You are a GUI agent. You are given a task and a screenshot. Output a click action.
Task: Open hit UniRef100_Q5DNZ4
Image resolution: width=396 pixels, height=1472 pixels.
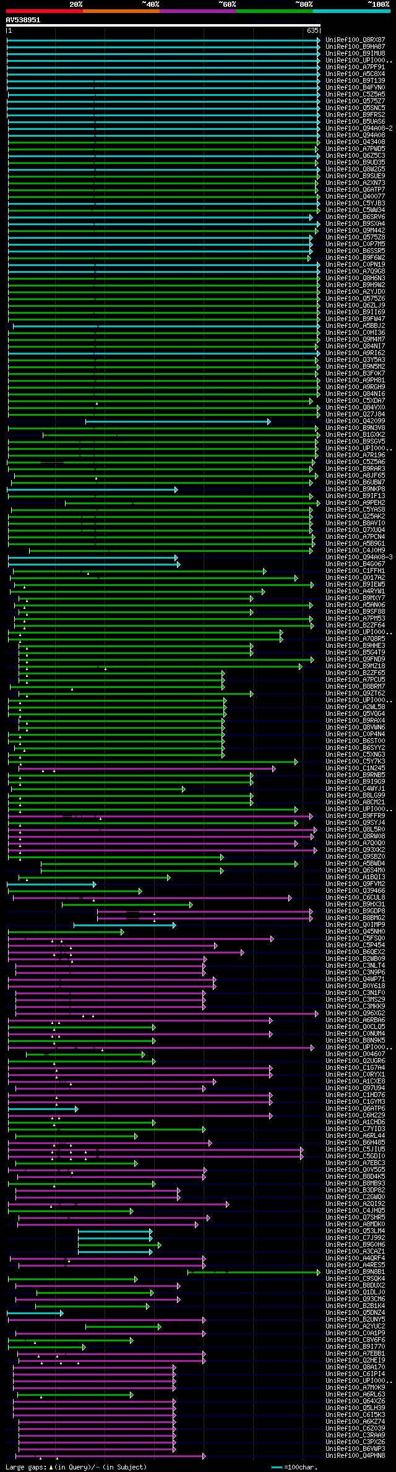[x=355, y=1313]
